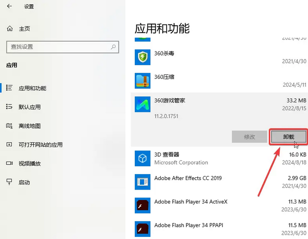308x239 pixels.
Task: Select the 启动 startup icon
Action: click(9, 182)
